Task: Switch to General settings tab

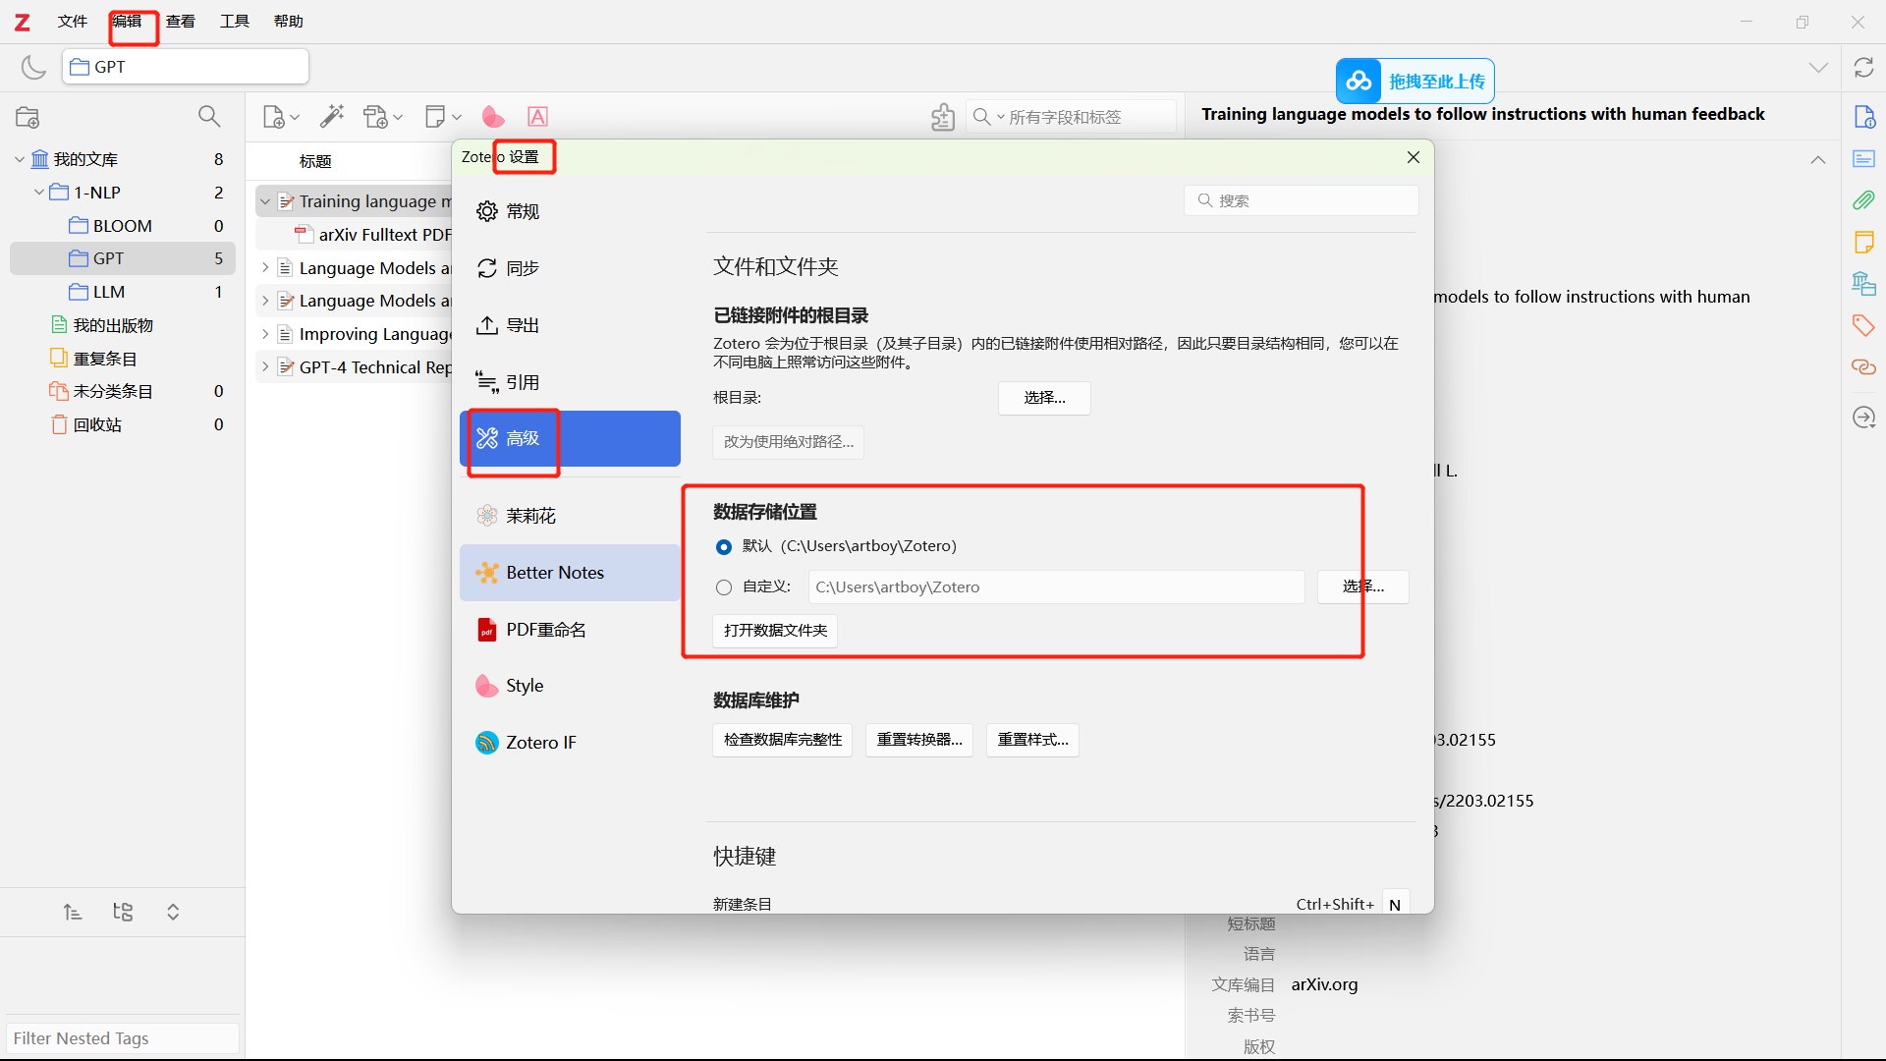Action: [570, 211]
